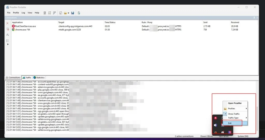This screenshot has width=265, height=140.
Task: Switch to the Statistics tab
Action: [x=39, y=78]
